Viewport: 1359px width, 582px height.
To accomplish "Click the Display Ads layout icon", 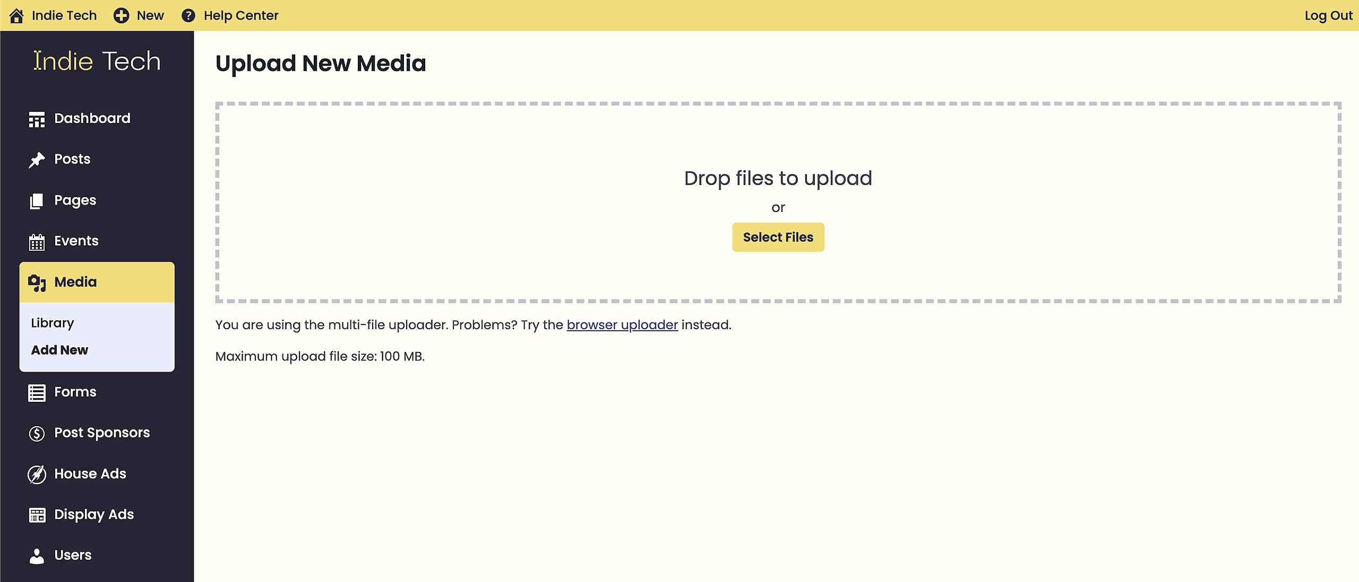I will (x=37, y=515).
